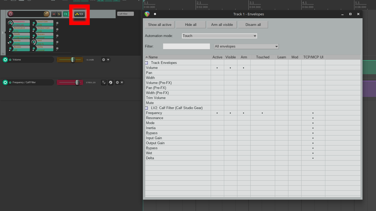Solo the track with S button
376x211 pixels.
[x=59, y=14]
